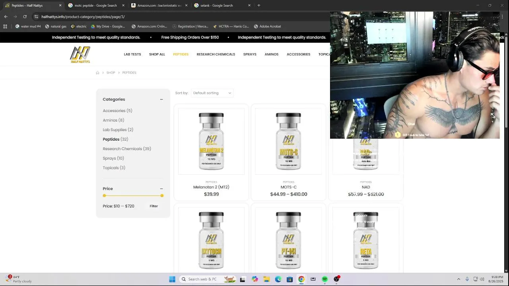Viewport: 509px width, 286px height.
Task: Show hidden system tray icons
Action: click(458, 279)
